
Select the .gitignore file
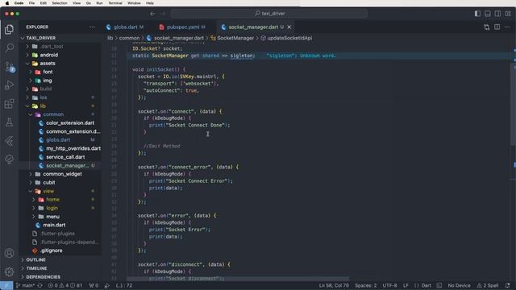click(52, 251)
